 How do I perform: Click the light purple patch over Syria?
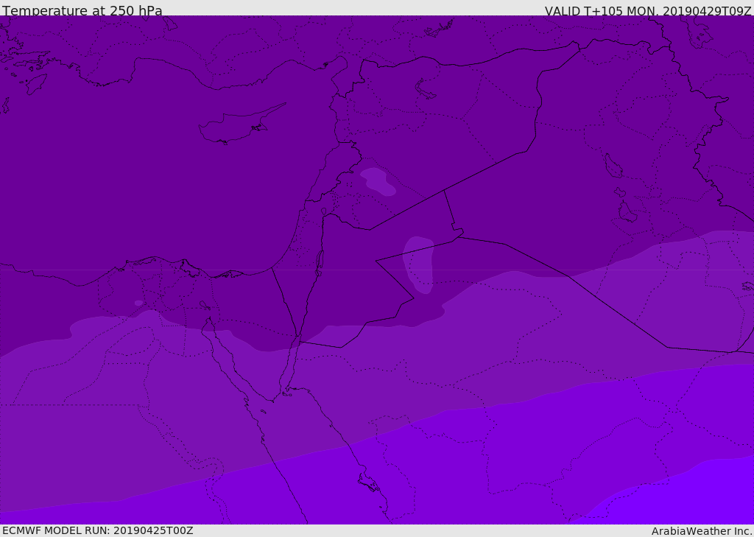pyautogui.click(x=378, y=181)
